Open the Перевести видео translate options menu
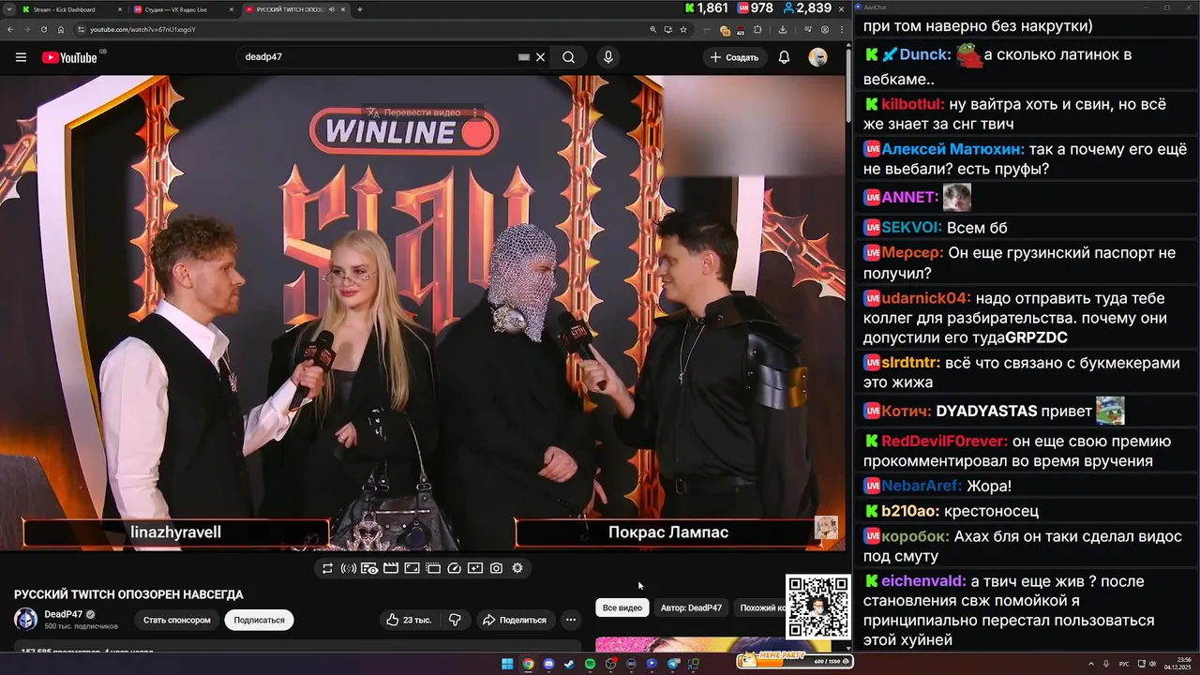 [475, 112]
